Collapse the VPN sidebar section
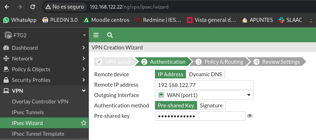This screenshot has width=316, height=140. point(44,91)
